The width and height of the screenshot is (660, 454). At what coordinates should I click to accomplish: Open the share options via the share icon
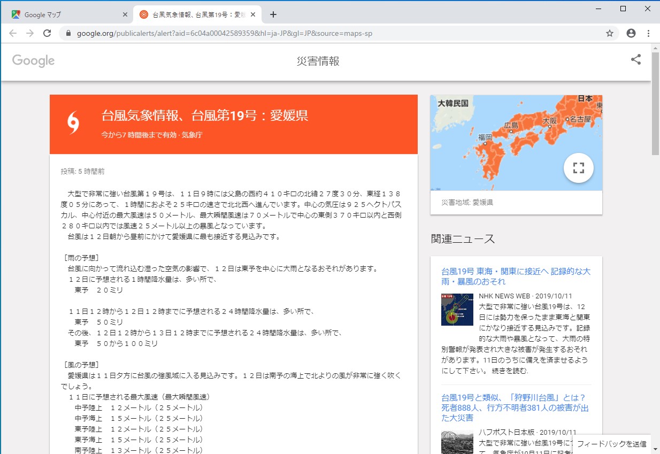(x=635, y=60)
